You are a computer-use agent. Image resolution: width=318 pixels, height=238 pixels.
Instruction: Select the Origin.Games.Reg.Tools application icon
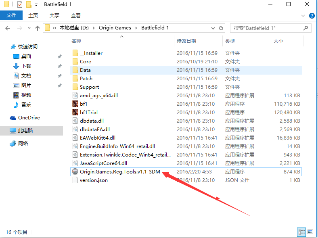[75, 172]
